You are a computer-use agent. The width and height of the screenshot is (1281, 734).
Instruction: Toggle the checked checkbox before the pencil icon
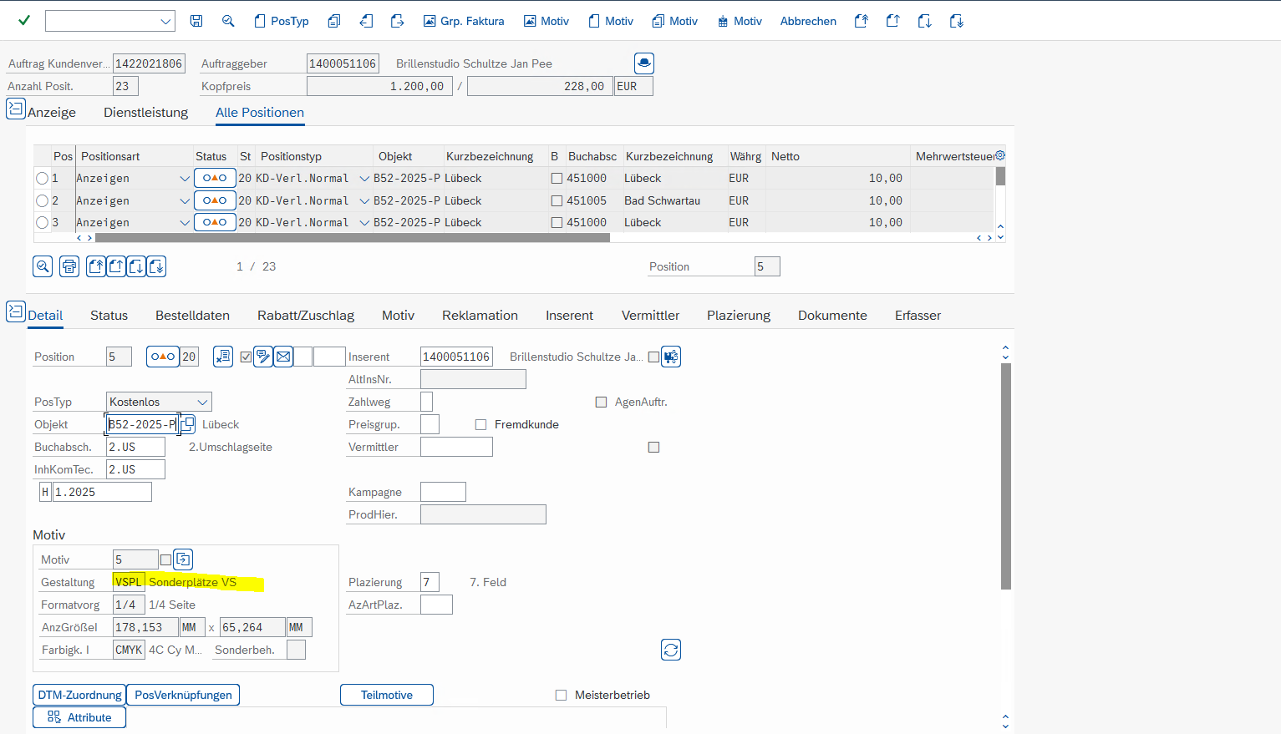246,357
